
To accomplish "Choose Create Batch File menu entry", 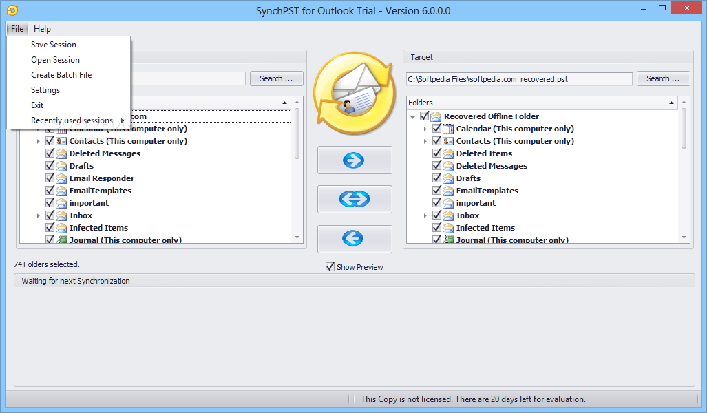I will pos(69,75).
